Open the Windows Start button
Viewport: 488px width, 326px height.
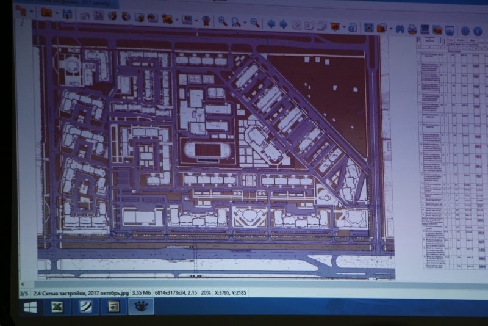click(29, 307)
